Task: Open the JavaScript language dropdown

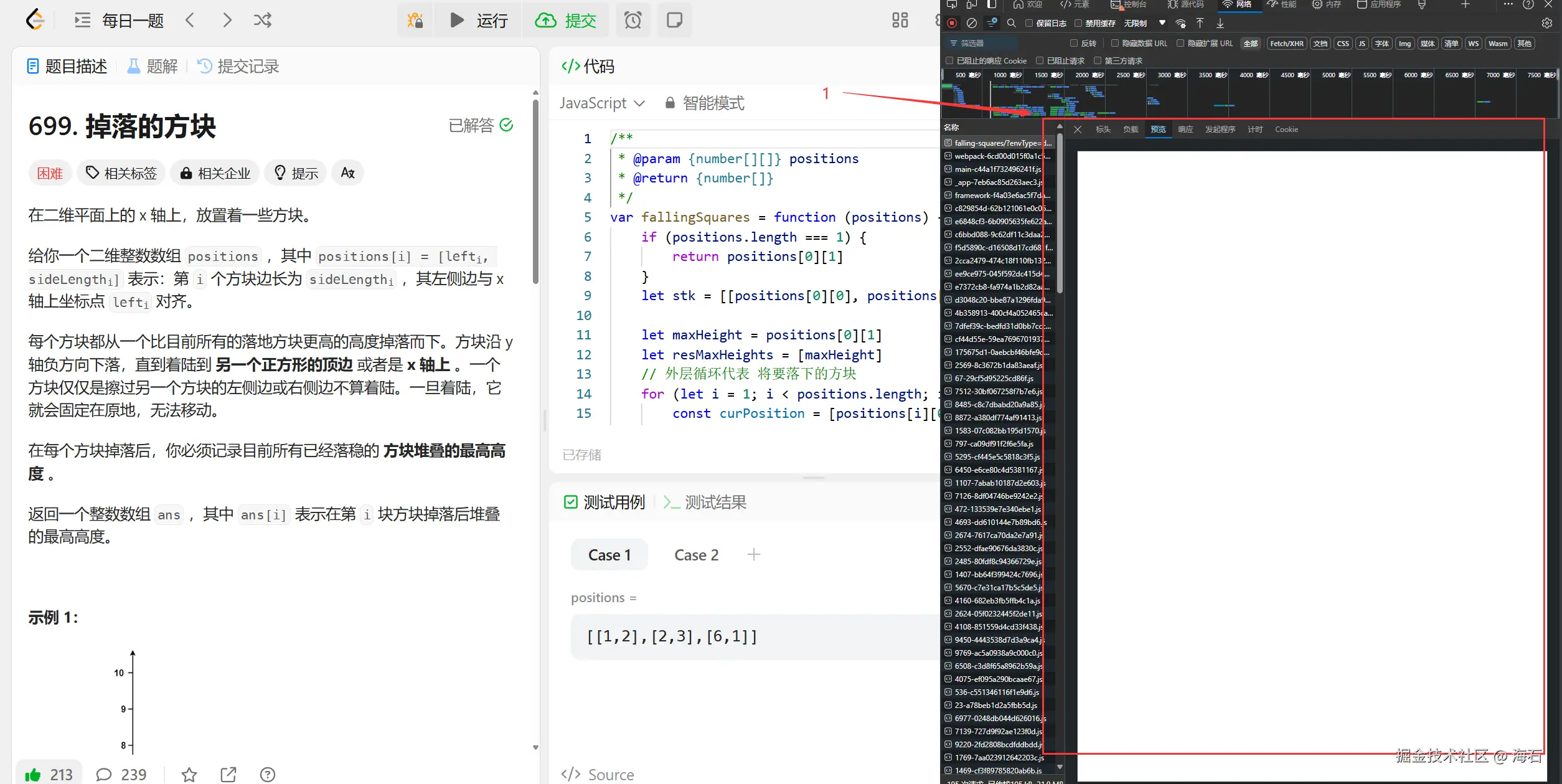Action: 601,103
